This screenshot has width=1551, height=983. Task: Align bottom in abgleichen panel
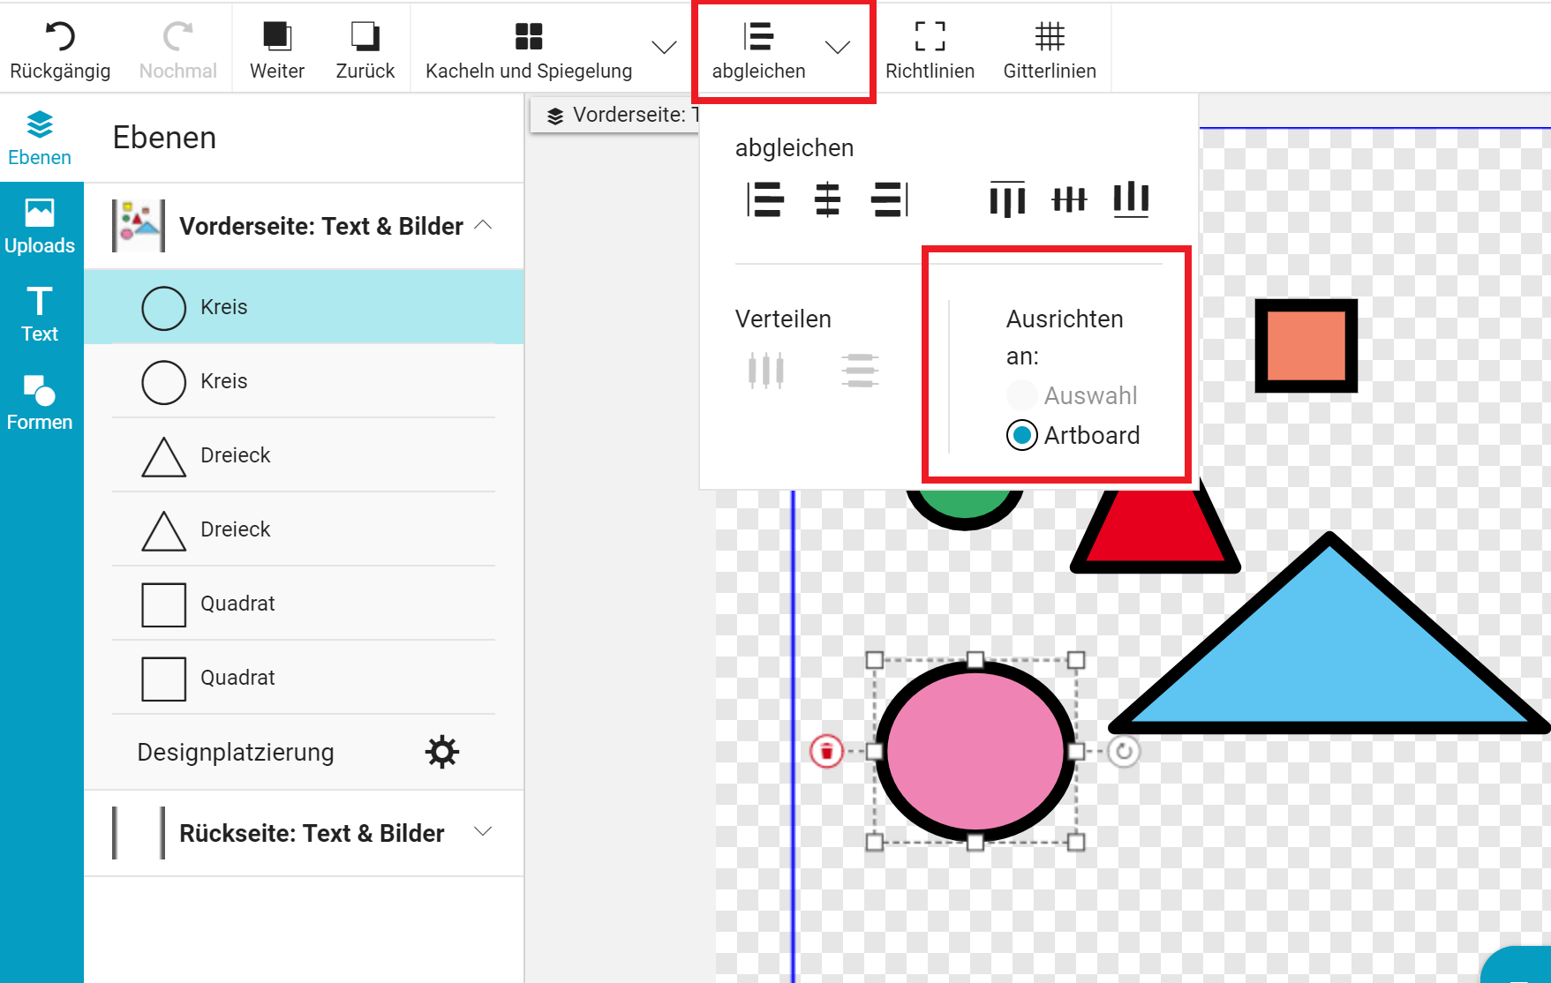click(x=1131, y=199)
